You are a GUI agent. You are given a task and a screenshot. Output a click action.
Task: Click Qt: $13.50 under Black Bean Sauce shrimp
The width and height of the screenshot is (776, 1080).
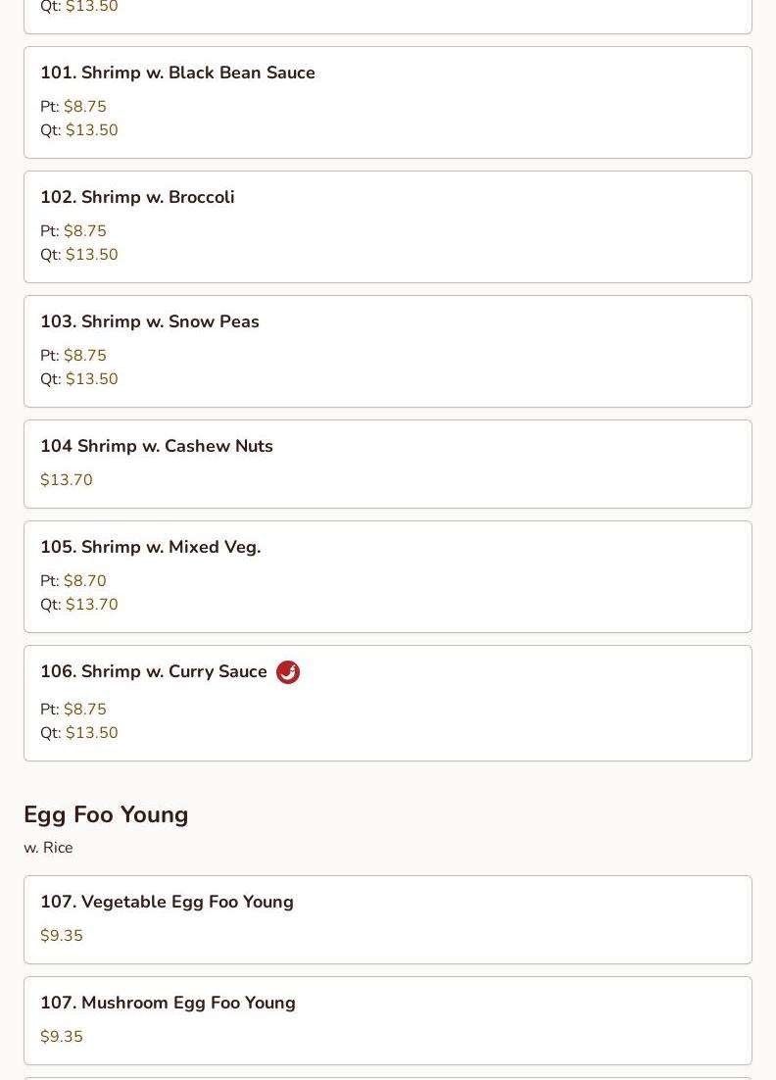(79, 129)
